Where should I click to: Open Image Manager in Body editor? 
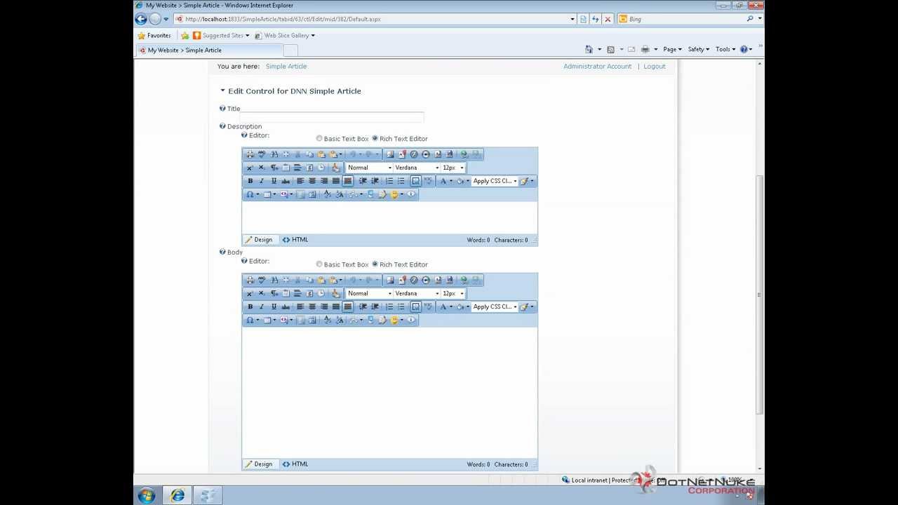(390, 280)
